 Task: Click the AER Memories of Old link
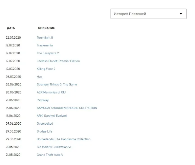(51, 92)
